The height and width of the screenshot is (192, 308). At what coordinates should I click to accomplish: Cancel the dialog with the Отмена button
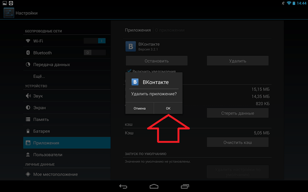coord(140,108)
